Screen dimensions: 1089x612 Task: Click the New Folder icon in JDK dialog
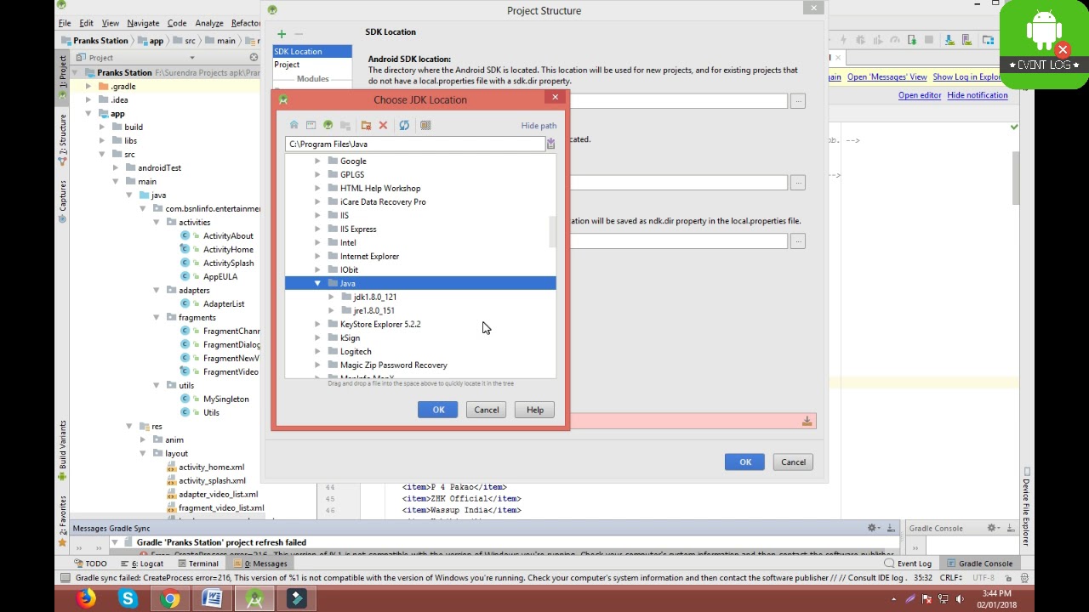[x=366, y=125]
